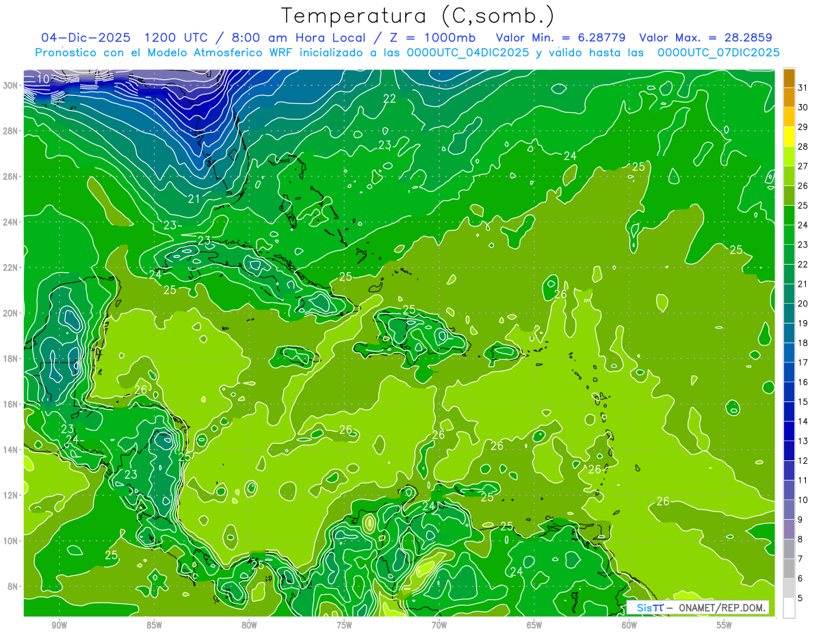The width and height of the screenshot is (821, 634).
Task: Click the '80W' longitude label
Action: 249,625
